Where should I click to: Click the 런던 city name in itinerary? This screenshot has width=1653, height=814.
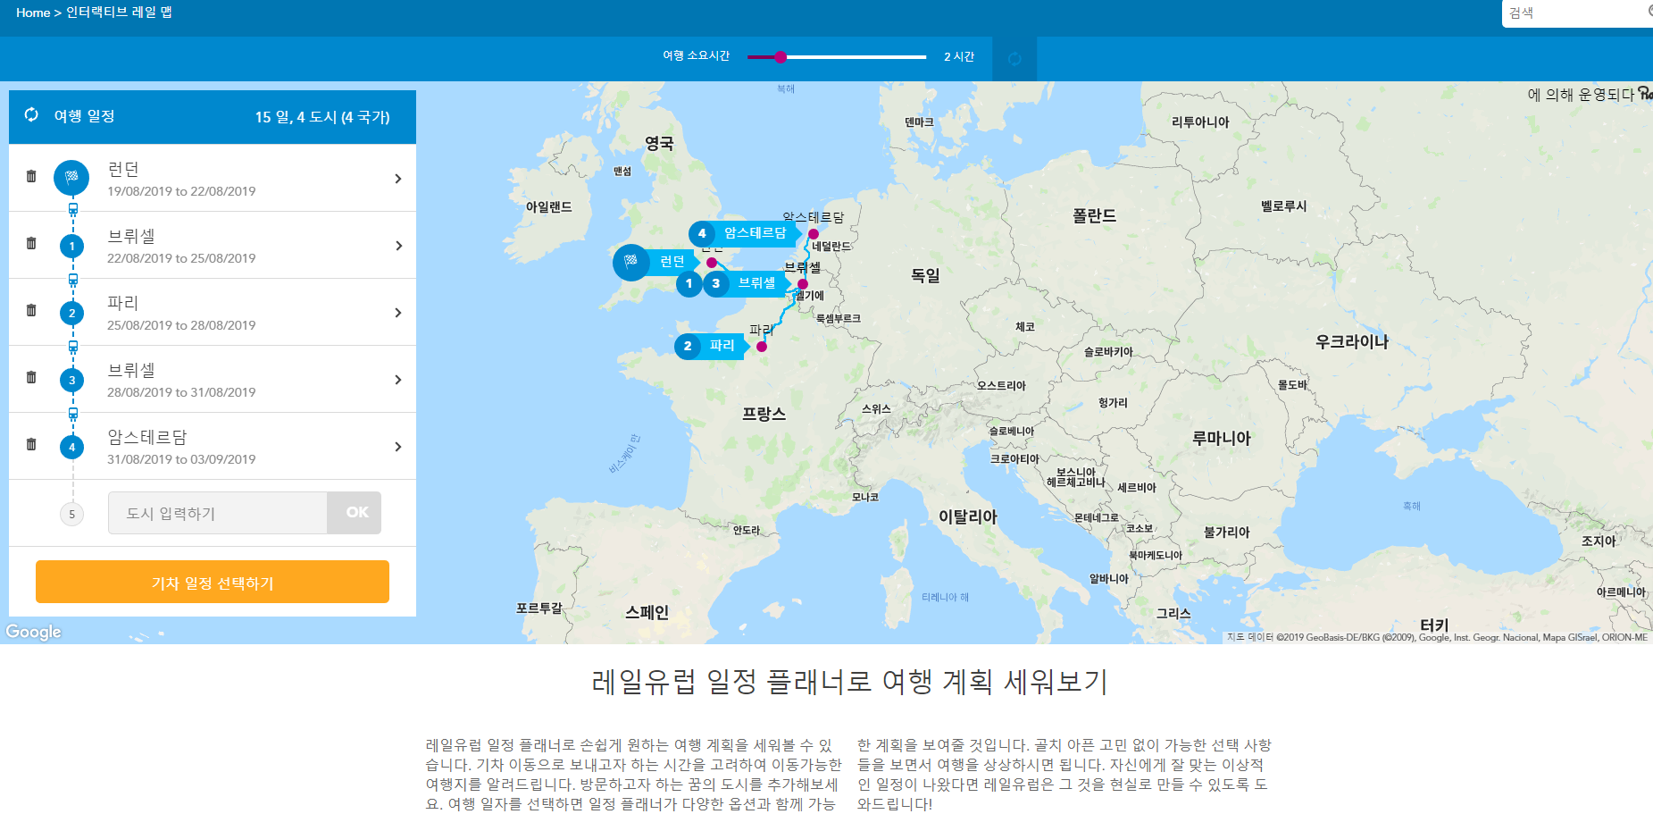pos(123,169)
